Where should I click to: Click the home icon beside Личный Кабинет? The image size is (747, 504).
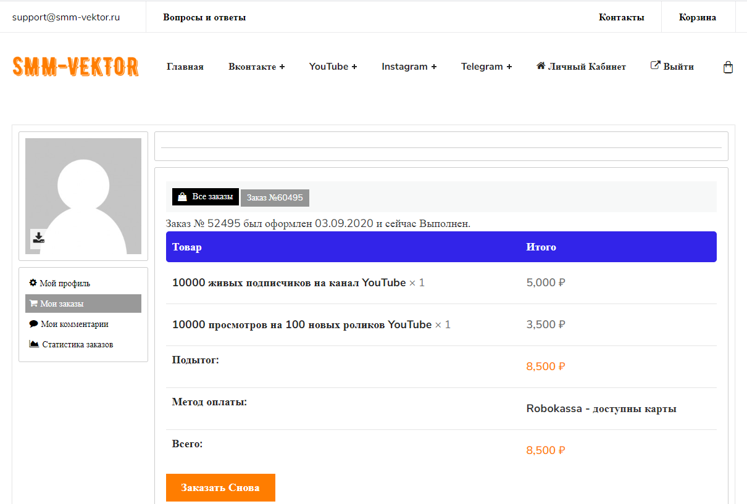tap(541, 65)
